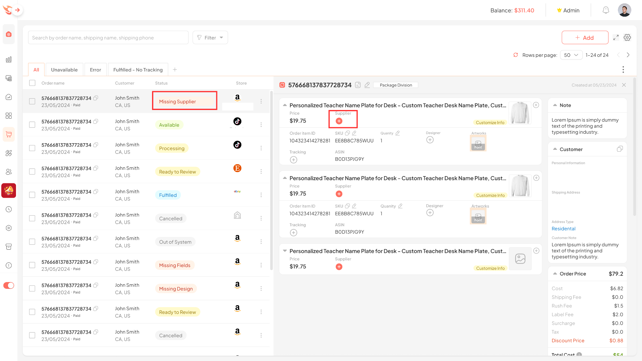Add a new tab with plus
This screenshot has width=642, height=361.
[x=175, y=70]
